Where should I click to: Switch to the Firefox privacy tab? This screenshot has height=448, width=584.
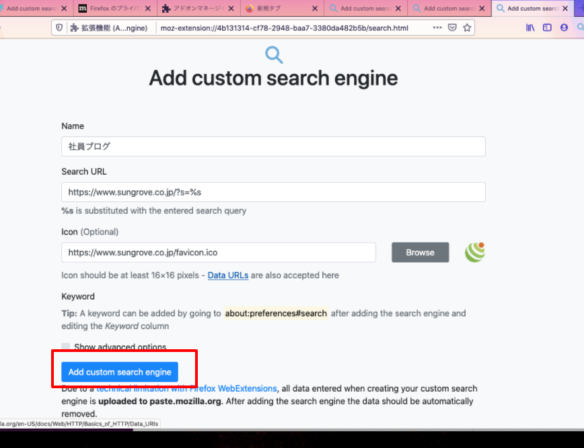[x=111, y=9]
